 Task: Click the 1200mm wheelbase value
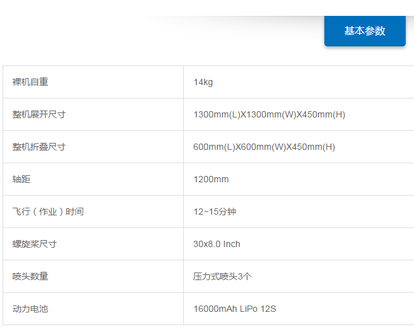[x=211, y=179]
